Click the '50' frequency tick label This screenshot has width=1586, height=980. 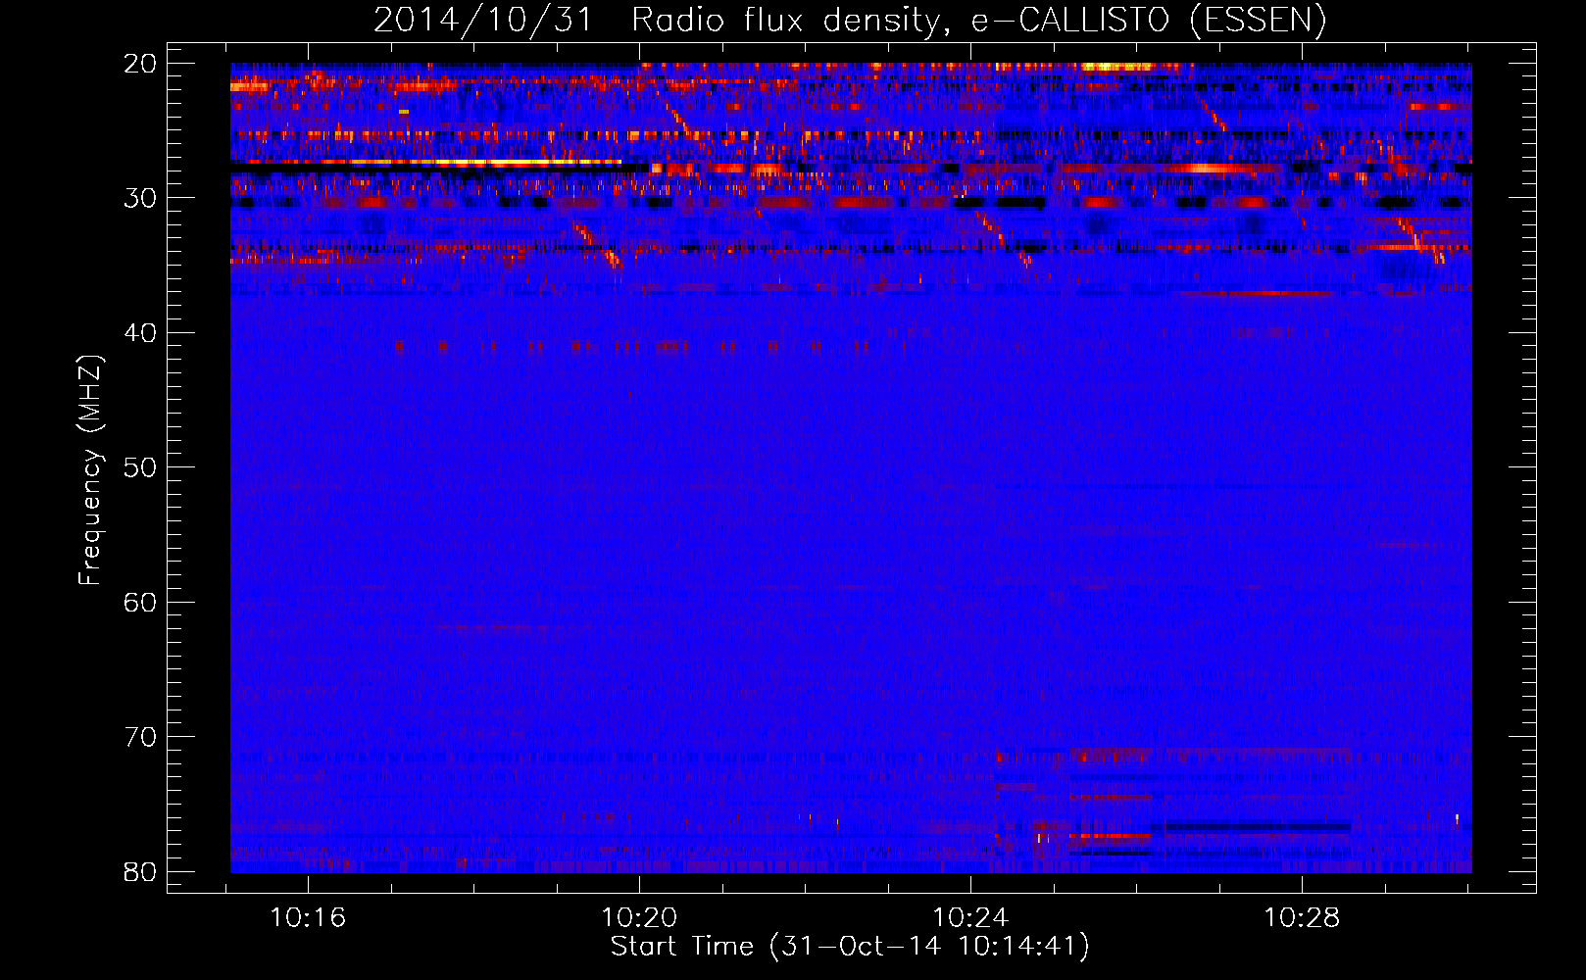pyautogui.click(x=140, y=467)
